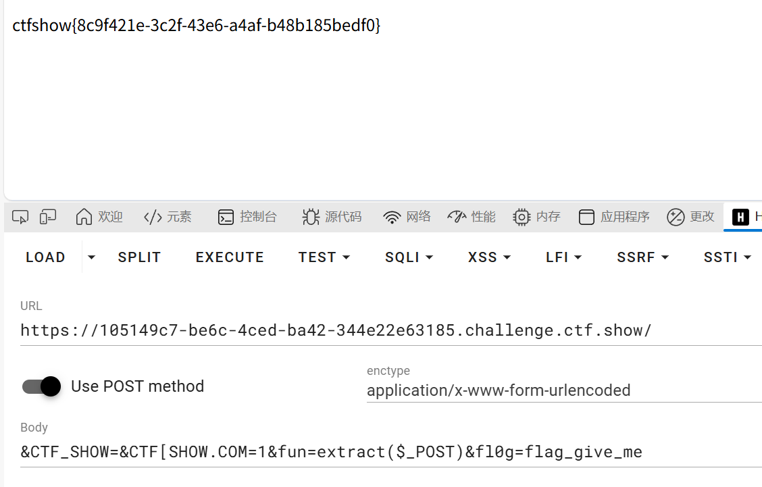
Task: Open the Changes (更改) tab
Action: point(690,217)
